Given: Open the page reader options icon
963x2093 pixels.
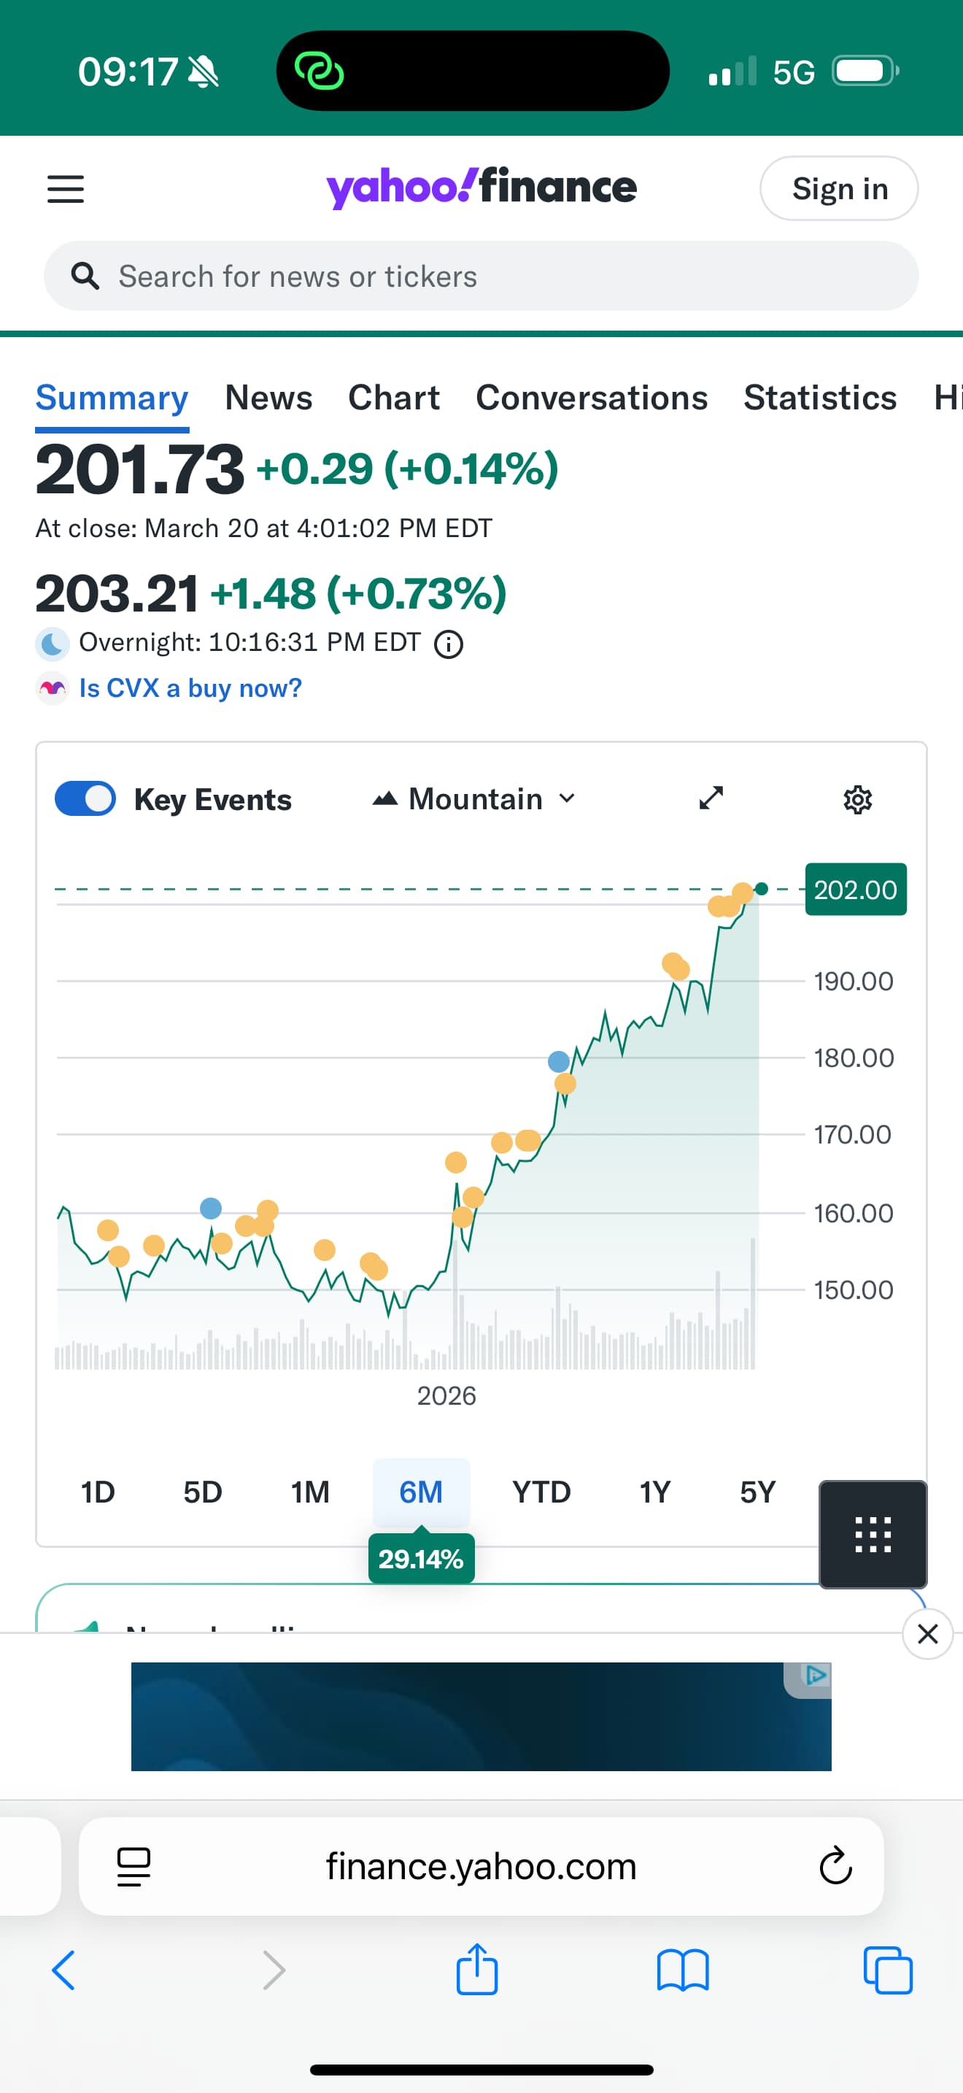Looking at the screenshot, I should pyautogui.click(x=134, y=1865).
